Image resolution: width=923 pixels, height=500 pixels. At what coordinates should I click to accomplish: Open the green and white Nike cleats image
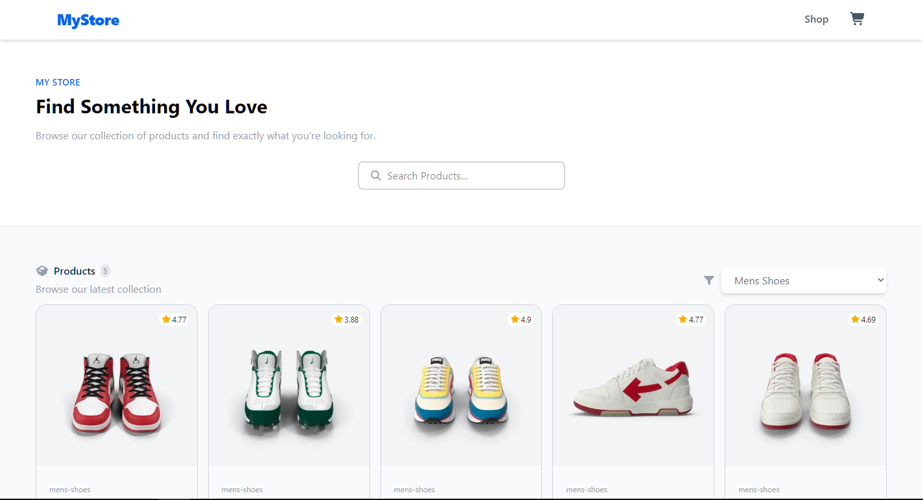click(x=289, y=385)
